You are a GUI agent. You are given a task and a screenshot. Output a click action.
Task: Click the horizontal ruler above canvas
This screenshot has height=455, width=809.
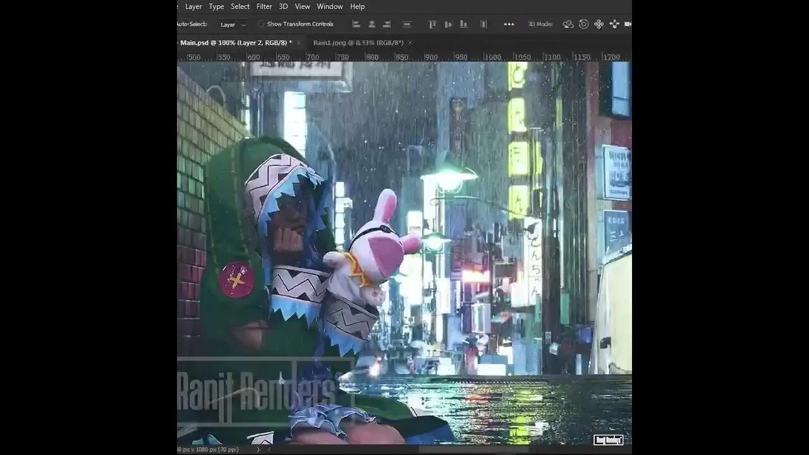pos(404,57)
